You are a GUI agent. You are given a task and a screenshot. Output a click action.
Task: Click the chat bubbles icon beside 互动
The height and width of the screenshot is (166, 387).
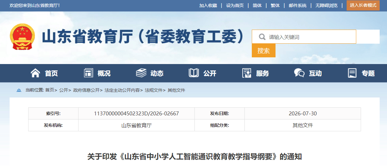pyautogui.click(x=299, y=73)
